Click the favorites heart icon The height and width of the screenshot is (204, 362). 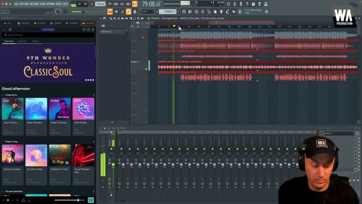tap(84, 29)
